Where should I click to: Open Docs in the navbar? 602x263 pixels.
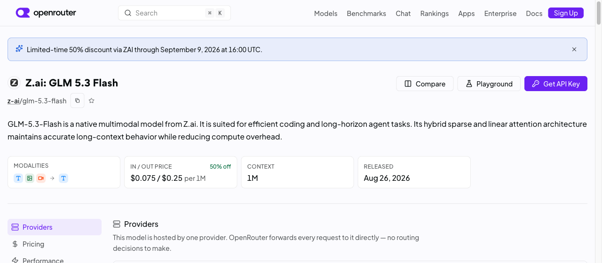(534, 13)
